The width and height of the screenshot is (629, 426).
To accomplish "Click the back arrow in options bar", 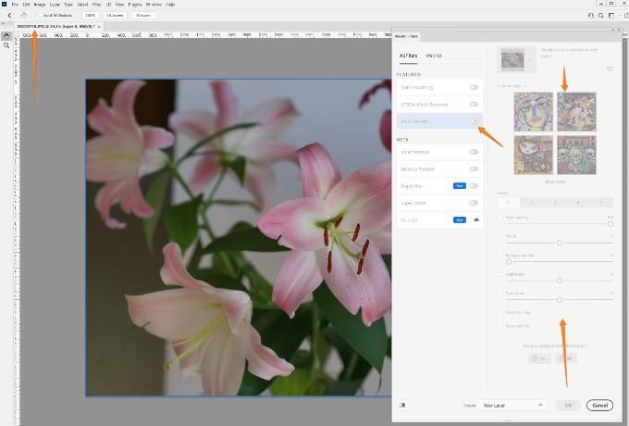I will pyautogui.click(x=9, y=15).
